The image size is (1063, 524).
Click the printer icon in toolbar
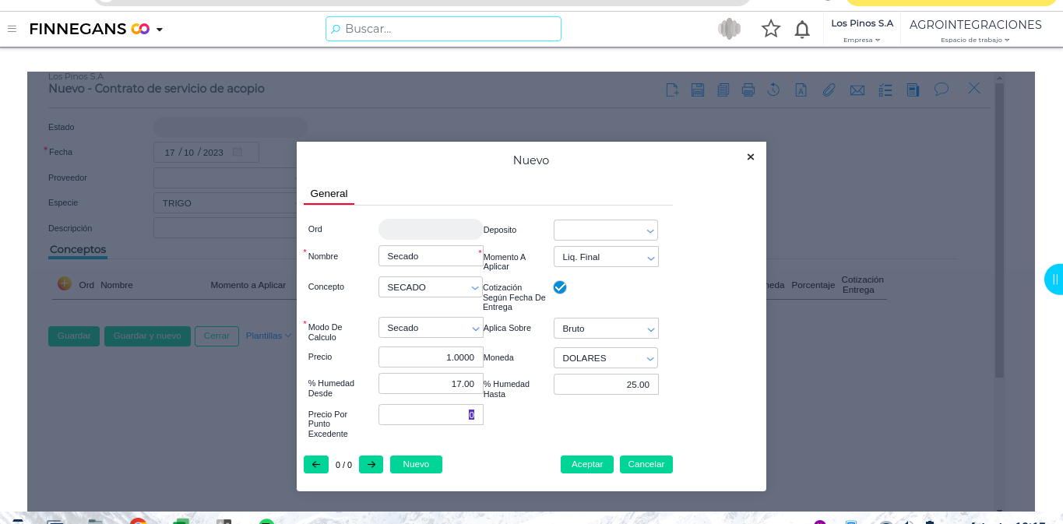[748, 90]
